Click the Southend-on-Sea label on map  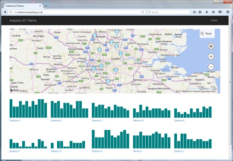[x=170, y=55]
